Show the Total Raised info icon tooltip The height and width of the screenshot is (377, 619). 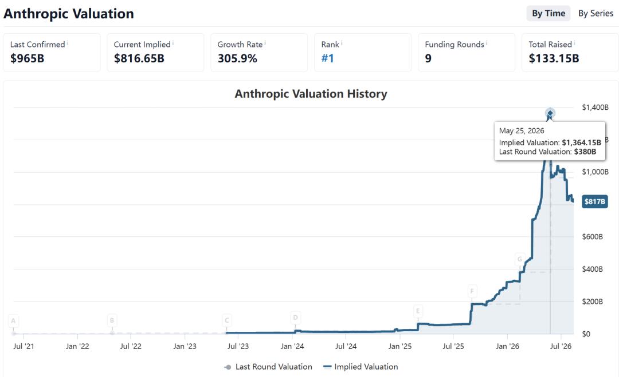(x=574, y=42)
